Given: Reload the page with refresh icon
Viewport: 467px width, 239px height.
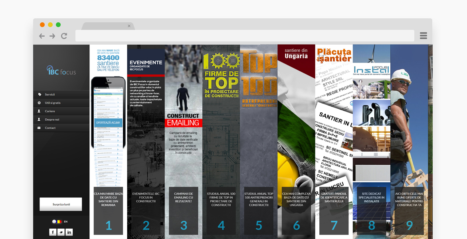Looking at the screenshot, I should [x=64, y=36].
